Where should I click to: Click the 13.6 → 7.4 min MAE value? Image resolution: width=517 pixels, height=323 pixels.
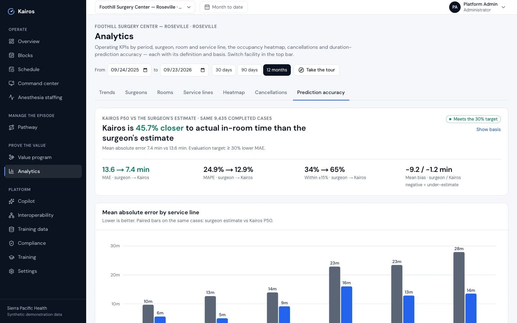pos(126,169)
